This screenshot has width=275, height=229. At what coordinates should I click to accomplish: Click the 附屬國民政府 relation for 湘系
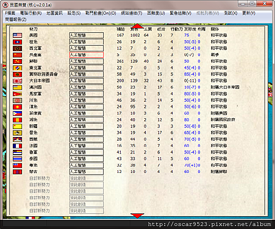click(x=223, y=120)
